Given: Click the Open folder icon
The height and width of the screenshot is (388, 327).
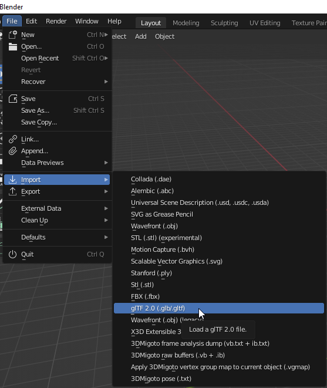Looking at the screenshot, I should click(x=13, y=46).
